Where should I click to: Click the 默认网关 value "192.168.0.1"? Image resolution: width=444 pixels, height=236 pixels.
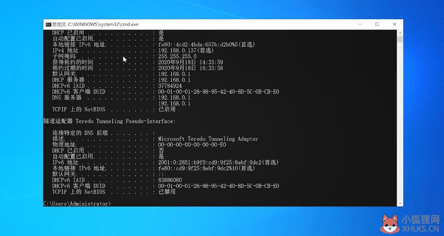pyautogui.click(x=174, y=74)
